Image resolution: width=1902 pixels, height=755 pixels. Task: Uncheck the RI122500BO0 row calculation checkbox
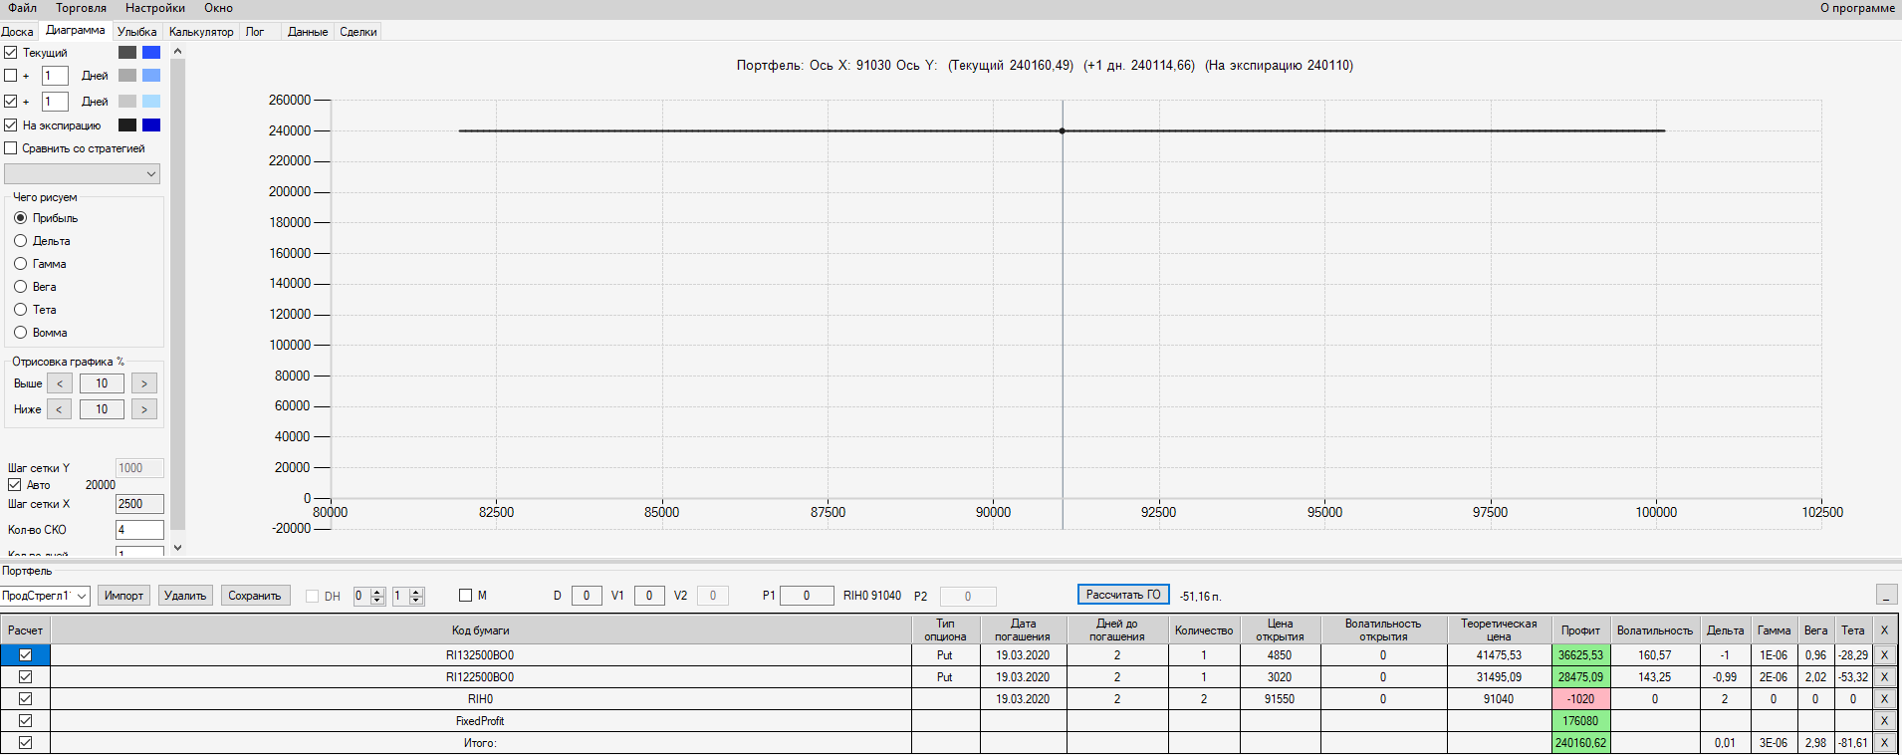[x=26, y=677]
